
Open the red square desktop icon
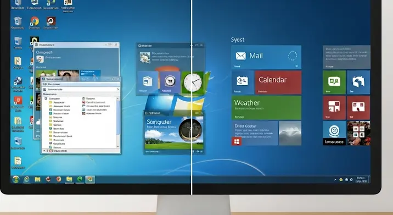tap(18, 101)
